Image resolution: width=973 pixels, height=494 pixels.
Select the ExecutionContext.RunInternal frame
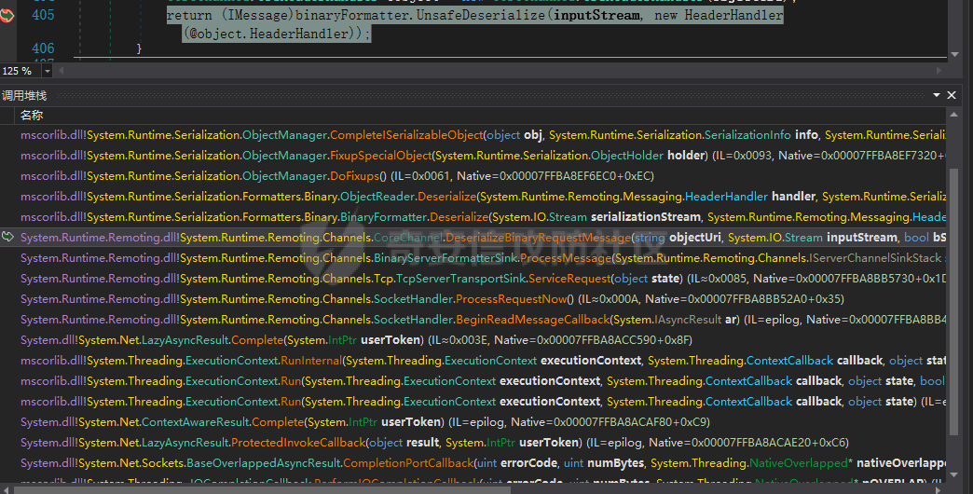[481, 360]
